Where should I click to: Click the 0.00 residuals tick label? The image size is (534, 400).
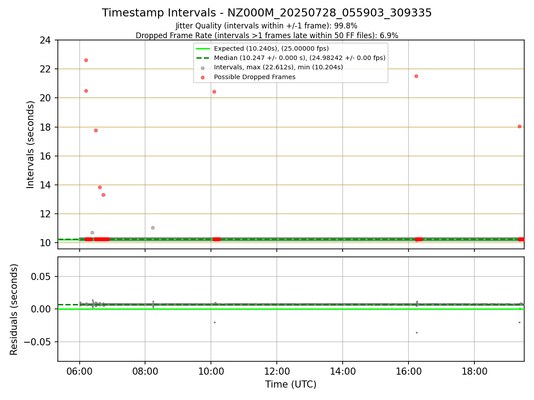coord(41,309)
